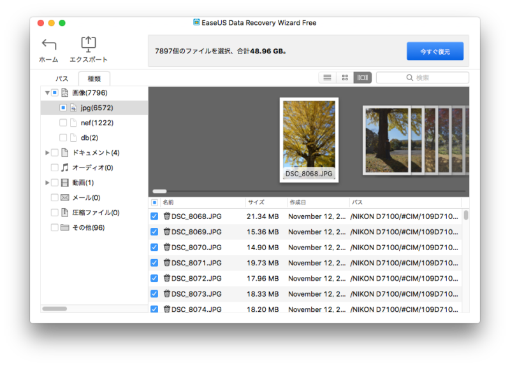Viewport: 510px width, 366px height.
Task: Click the video (動画) film icon
Action: tap(64, 183)
